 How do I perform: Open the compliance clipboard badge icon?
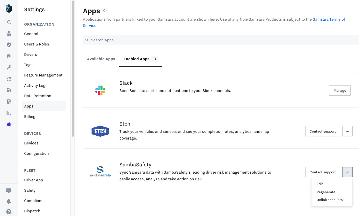[x=9, y=56]
